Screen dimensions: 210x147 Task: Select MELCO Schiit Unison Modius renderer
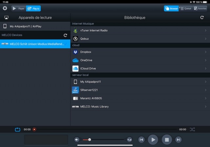click(35, 44)
